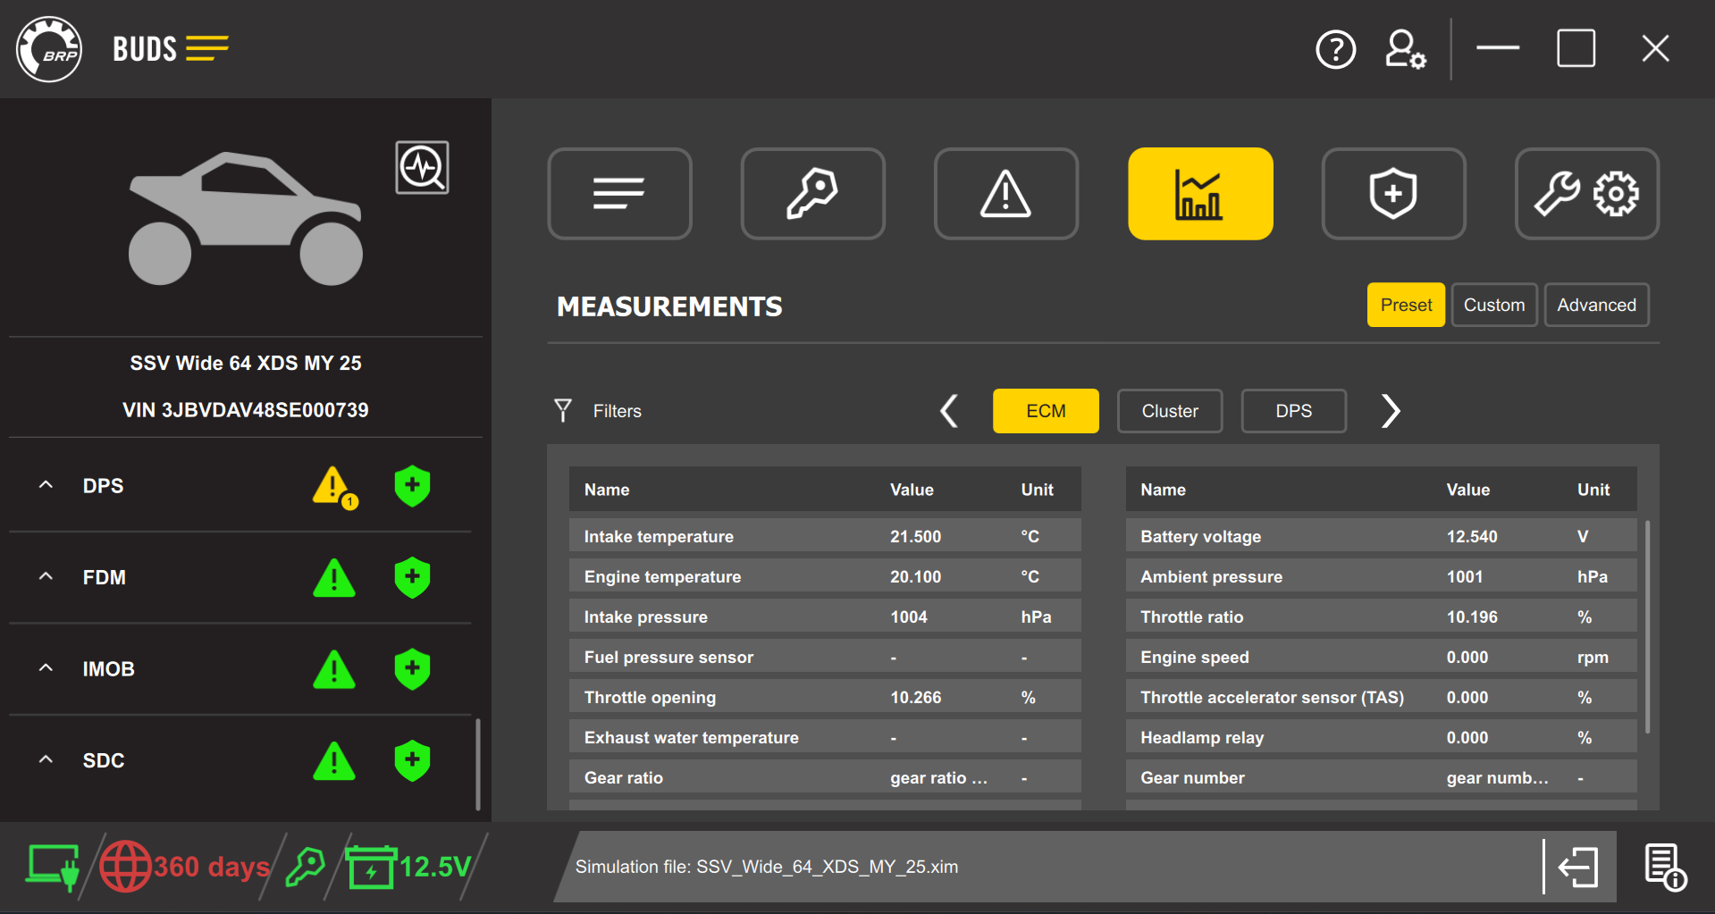1715x914 pixels.
Task: Click the battery voltage 12.5V status icon
Action: [x=373, y=866]
